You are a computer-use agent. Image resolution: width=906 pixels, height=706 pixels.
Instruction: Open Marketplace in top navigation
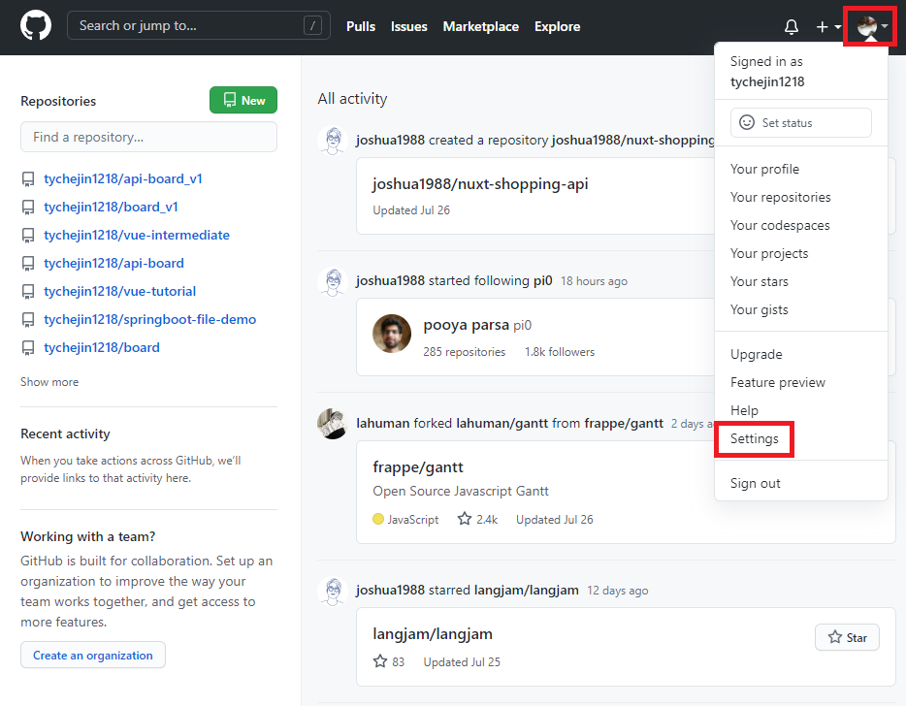point(481,26)
